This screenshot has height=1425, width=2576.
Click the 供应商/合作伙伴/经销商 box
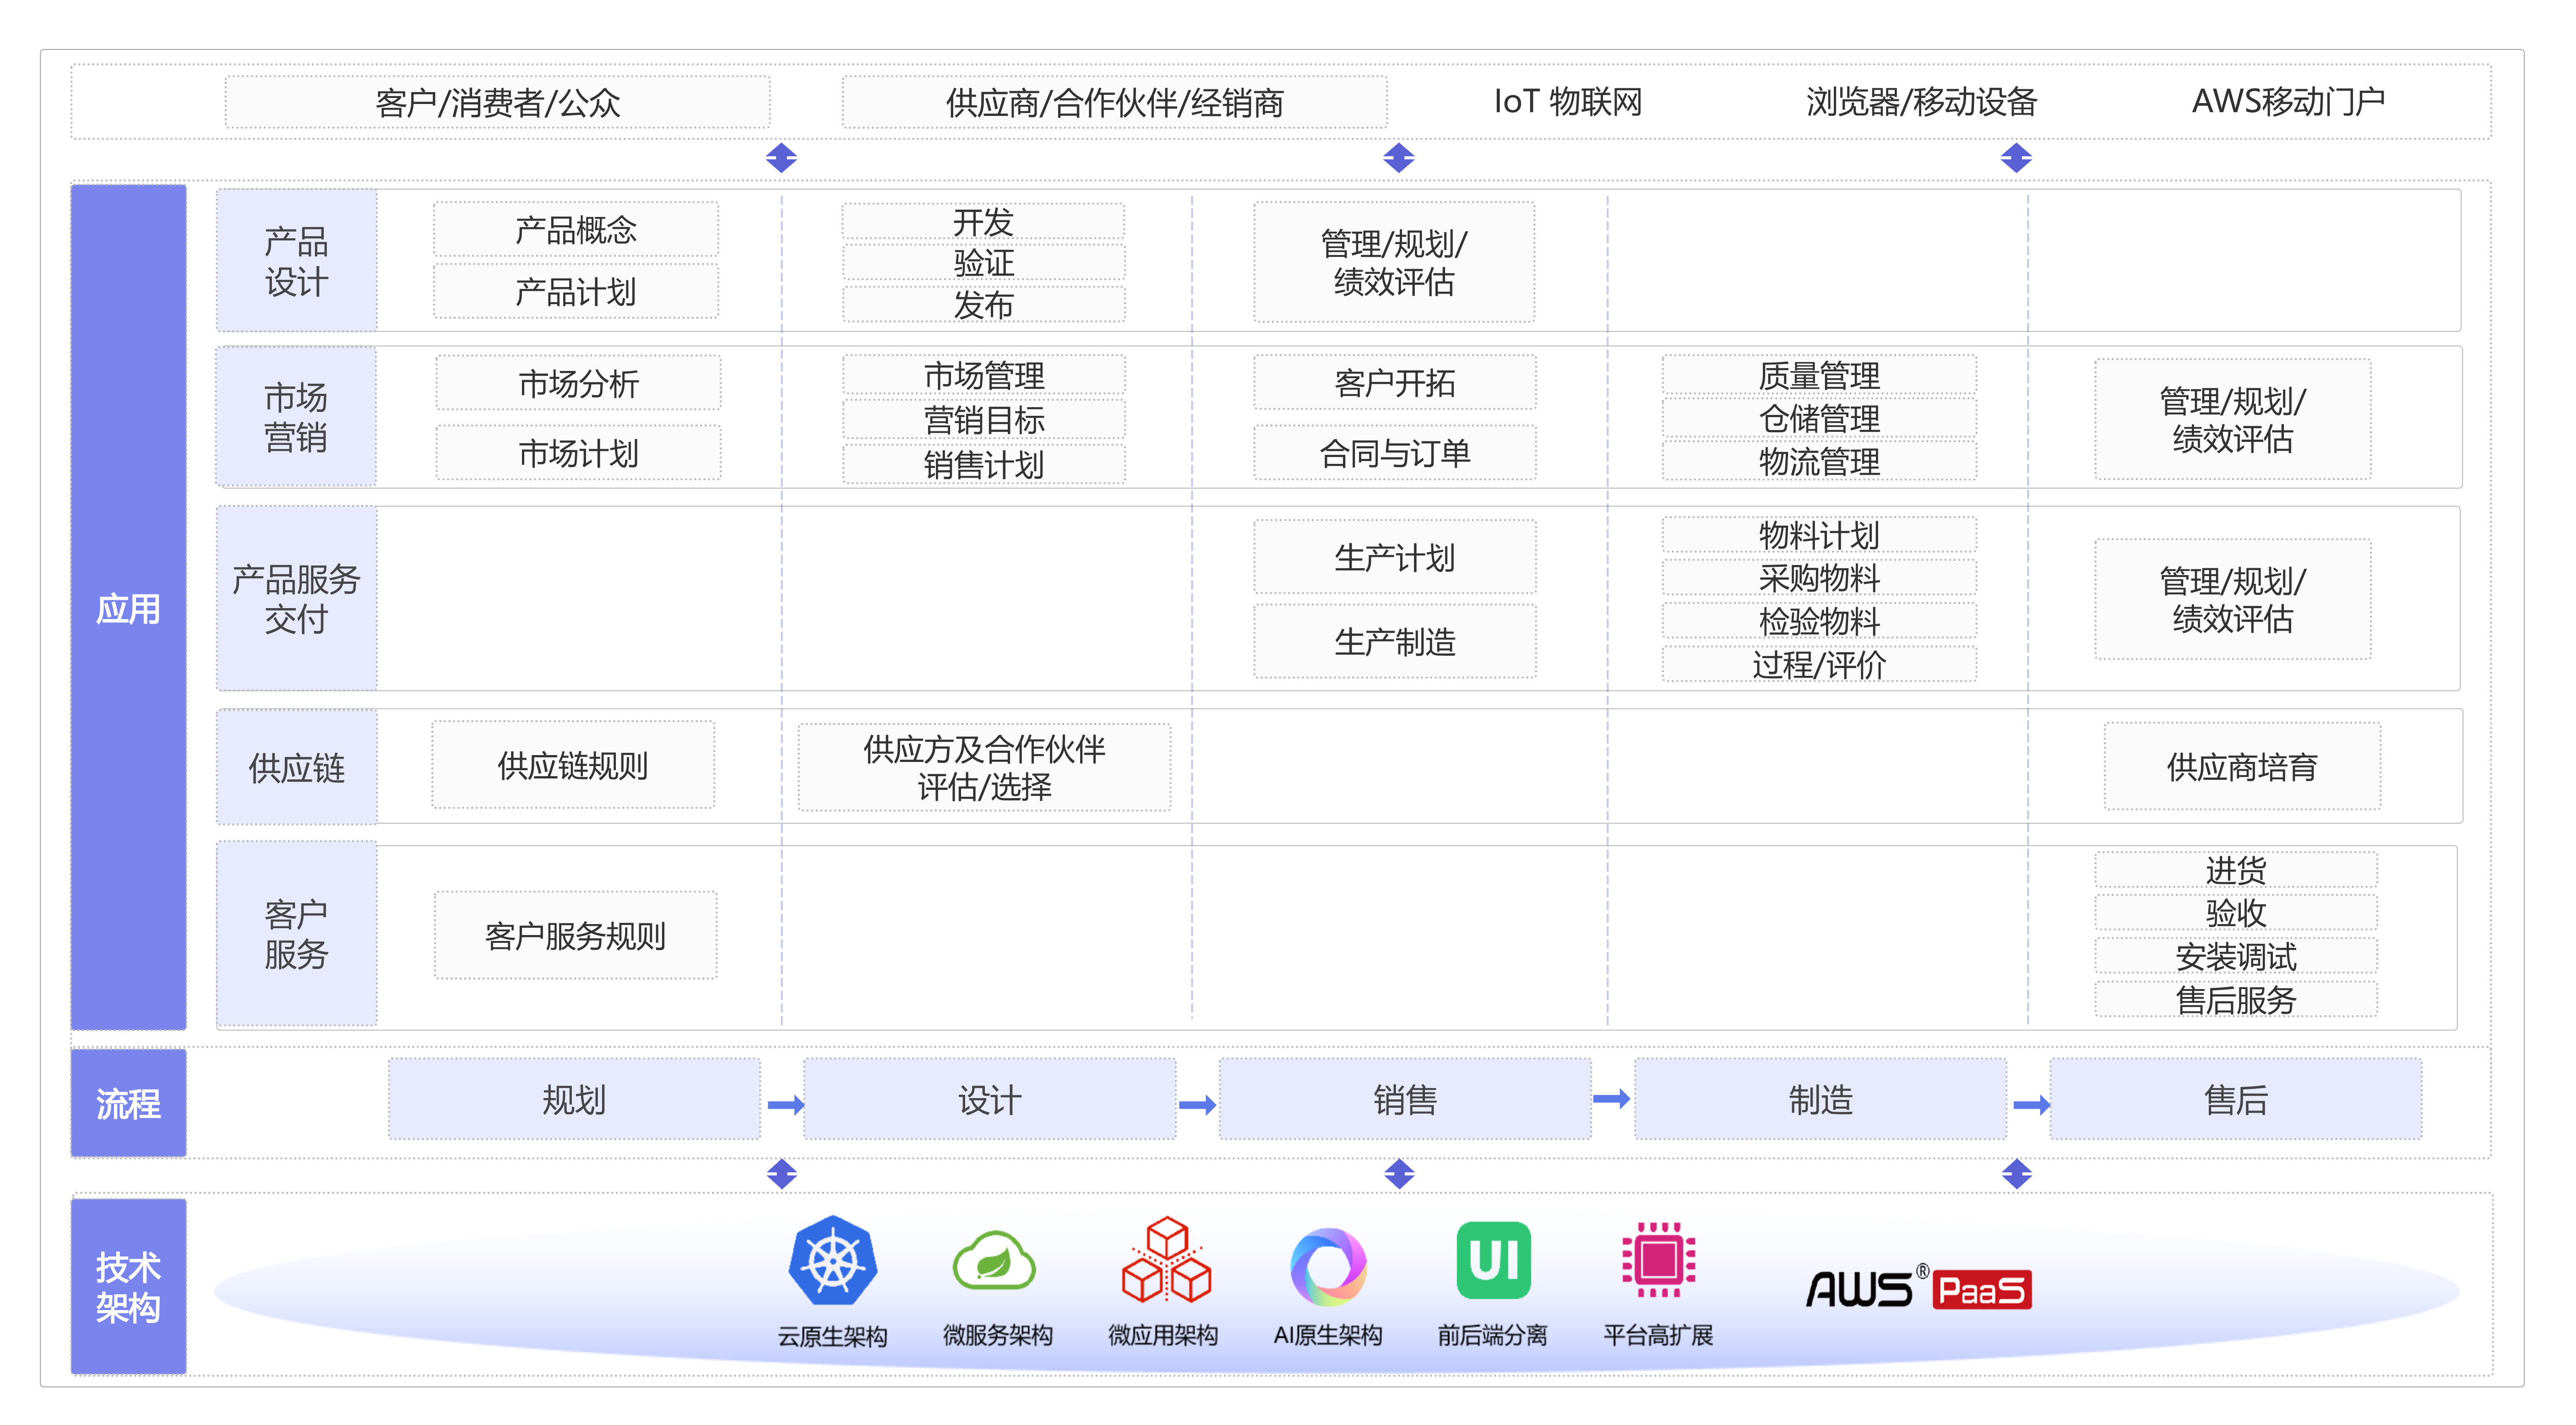pos(1114,102)
